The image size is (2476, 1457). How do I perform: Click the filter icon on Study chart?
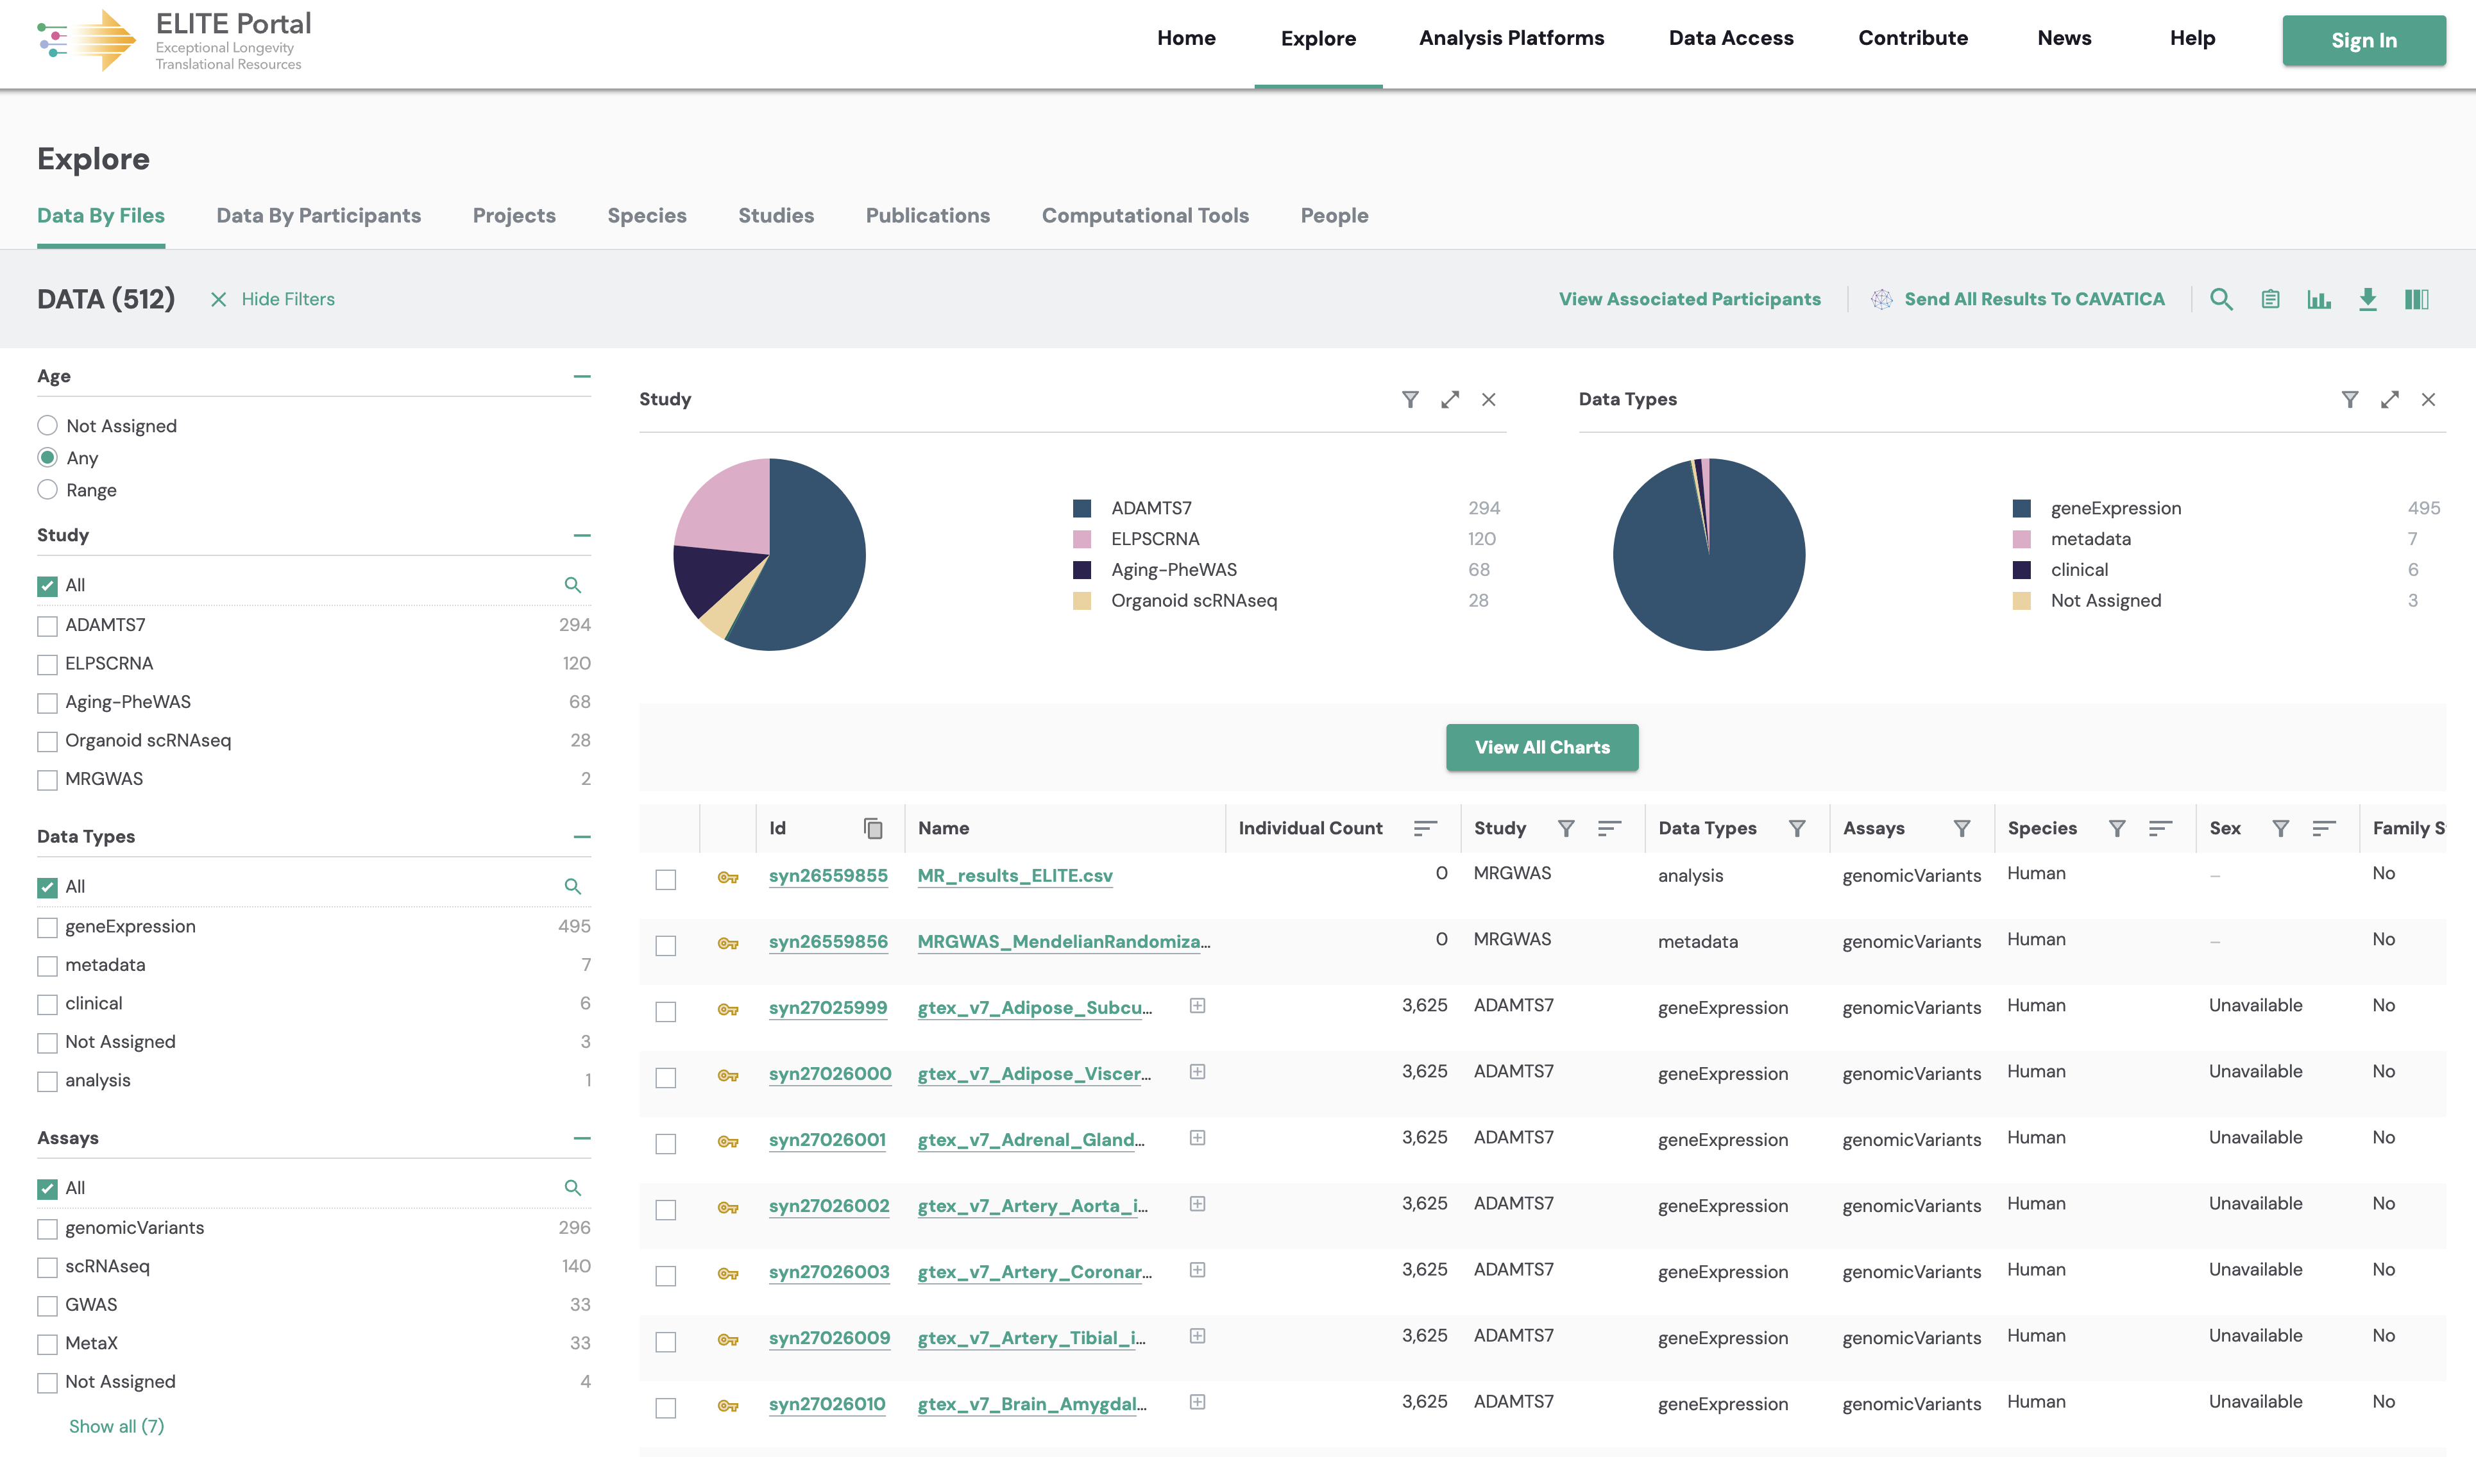point(1410,399)
